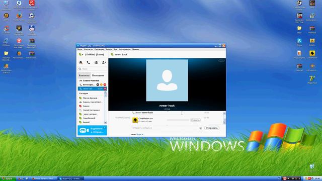Open the online status dropdown icon

coord(81,55)
